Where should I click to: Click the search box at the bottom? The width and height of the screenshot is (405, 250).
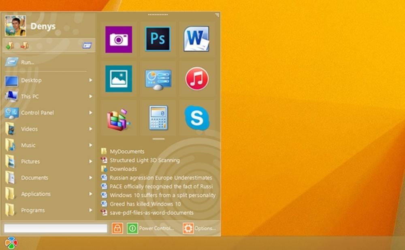click(55, 228)
